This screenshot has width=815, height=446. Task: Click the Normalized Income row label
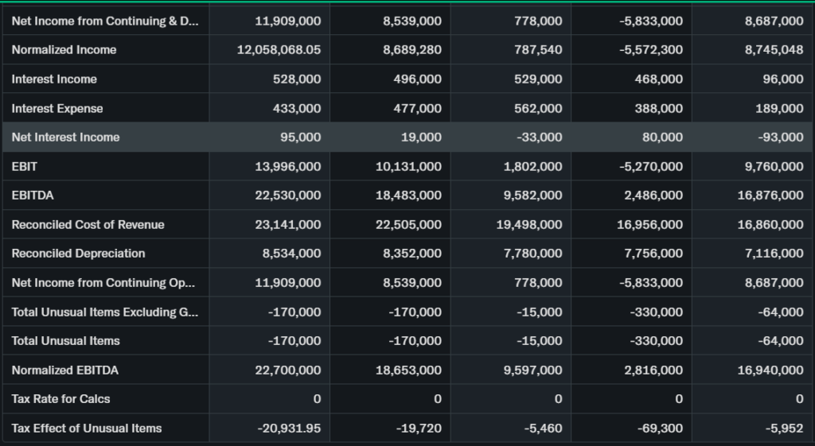[64, 50]
